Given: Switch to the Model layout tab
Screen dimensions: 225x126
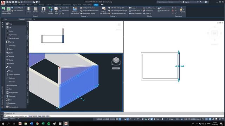Looking at the screenshot, I should click(5, 119).
